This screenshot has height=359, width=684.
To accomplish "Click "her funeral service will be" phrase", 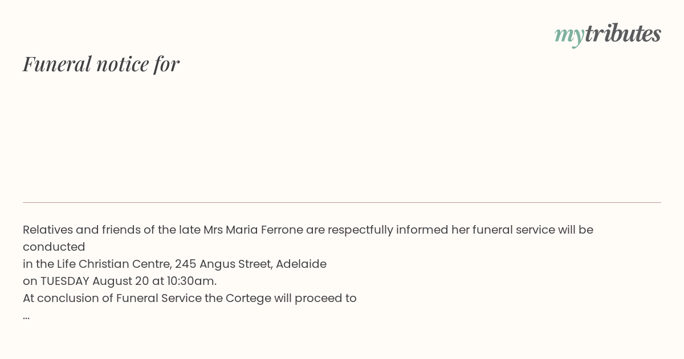I will [522, 230].
